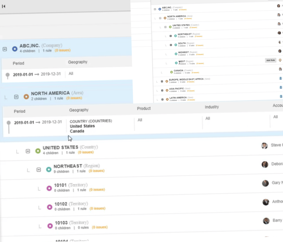Click NORTH AMERICA orange circle icon in zoomed view
This screenshot has width=283, height=242.
click(x=26, y=97)
